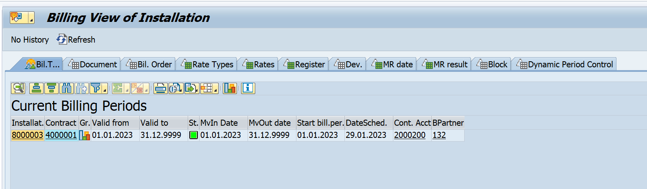This screenshot has height=189, width=647.
Task: Select the Cont. Acct column header
Action: pyautogui.click(x=412, y=123)
